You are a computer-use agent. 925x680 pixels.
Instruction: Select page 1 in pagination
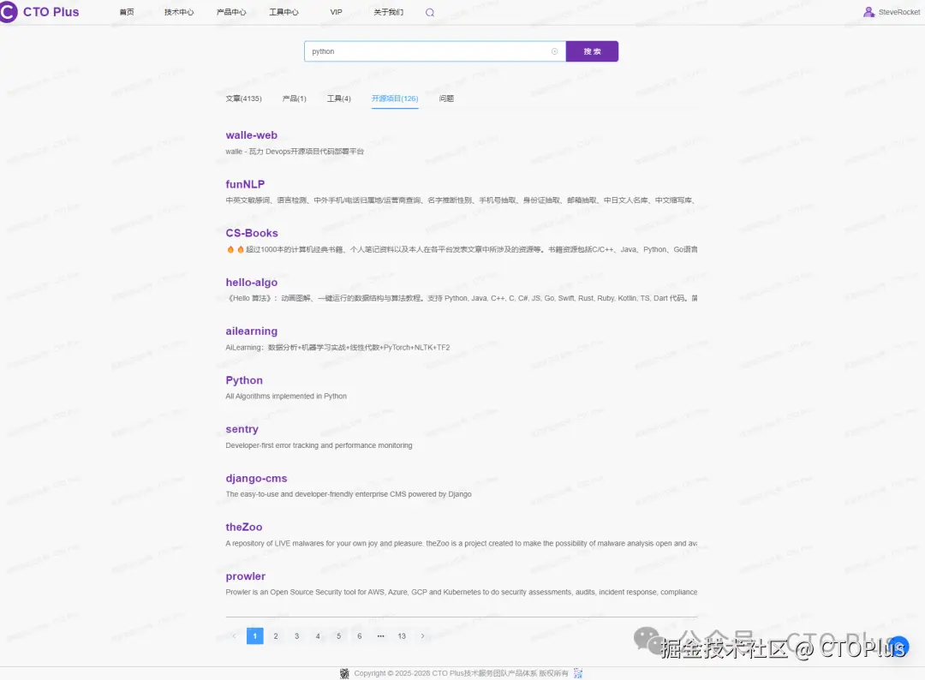coord(255,635)
